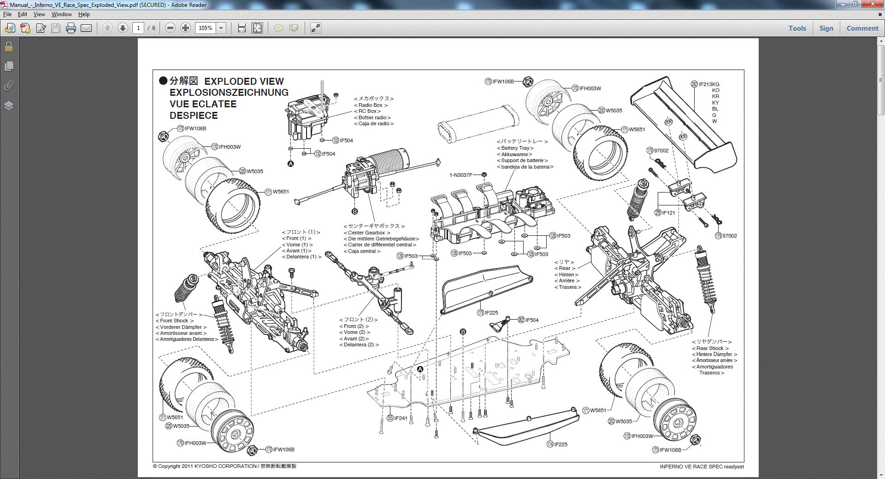Click the 105% zoom value field
Screen dimensions: 885x479
pyautogui.click(x=206, y=28)
